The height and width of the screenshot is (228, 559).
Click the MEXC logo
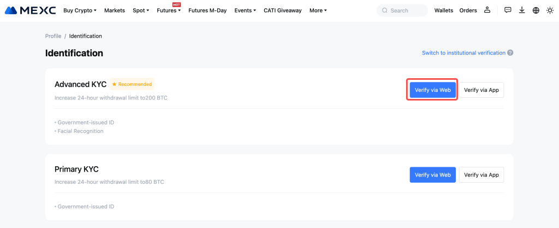point(31,10)
